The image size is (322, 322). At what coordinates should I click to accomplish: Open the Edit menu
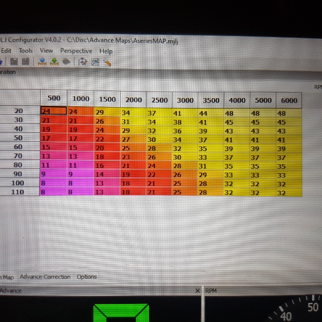tap(6, 50)
